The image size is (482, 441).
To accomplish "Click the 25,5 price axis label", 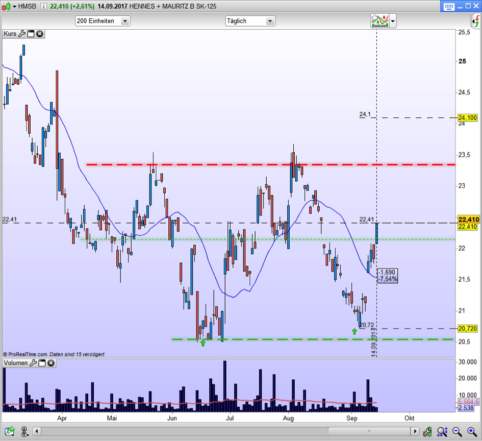I will (x=464, y=32).
